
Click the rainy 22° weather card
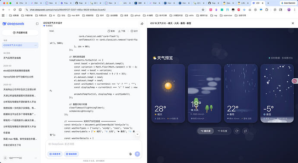pos(241,93)
